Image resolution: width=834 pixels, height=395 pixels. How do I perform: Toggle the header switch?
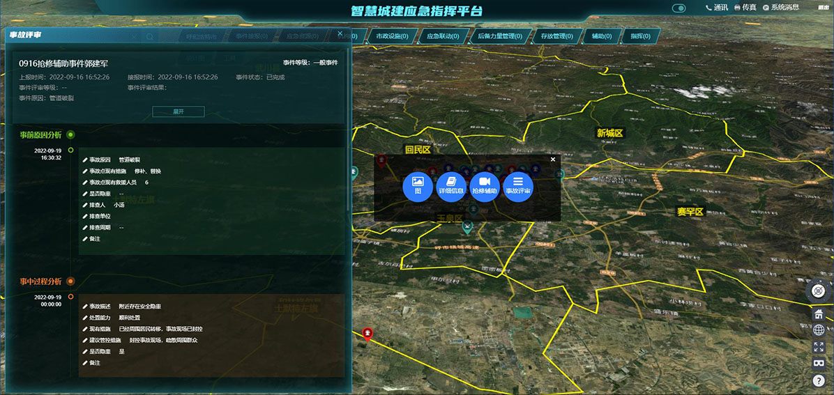click(678, 8)
